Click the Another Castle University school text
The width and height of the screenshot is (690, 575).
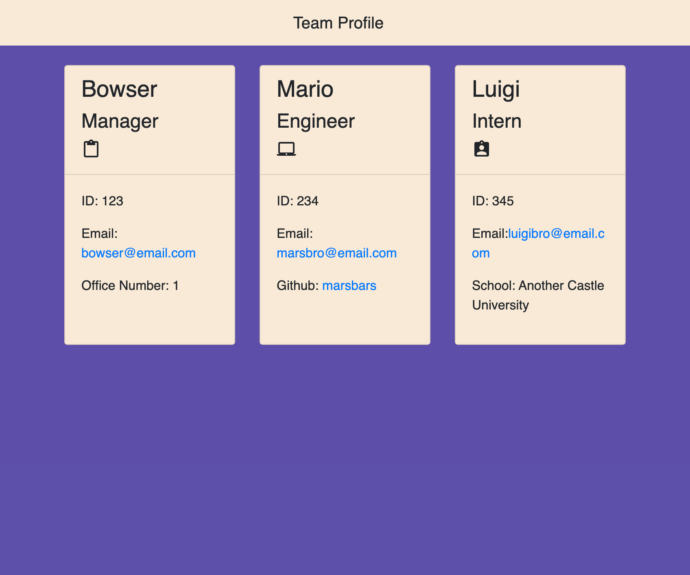[x=538, y=295]
